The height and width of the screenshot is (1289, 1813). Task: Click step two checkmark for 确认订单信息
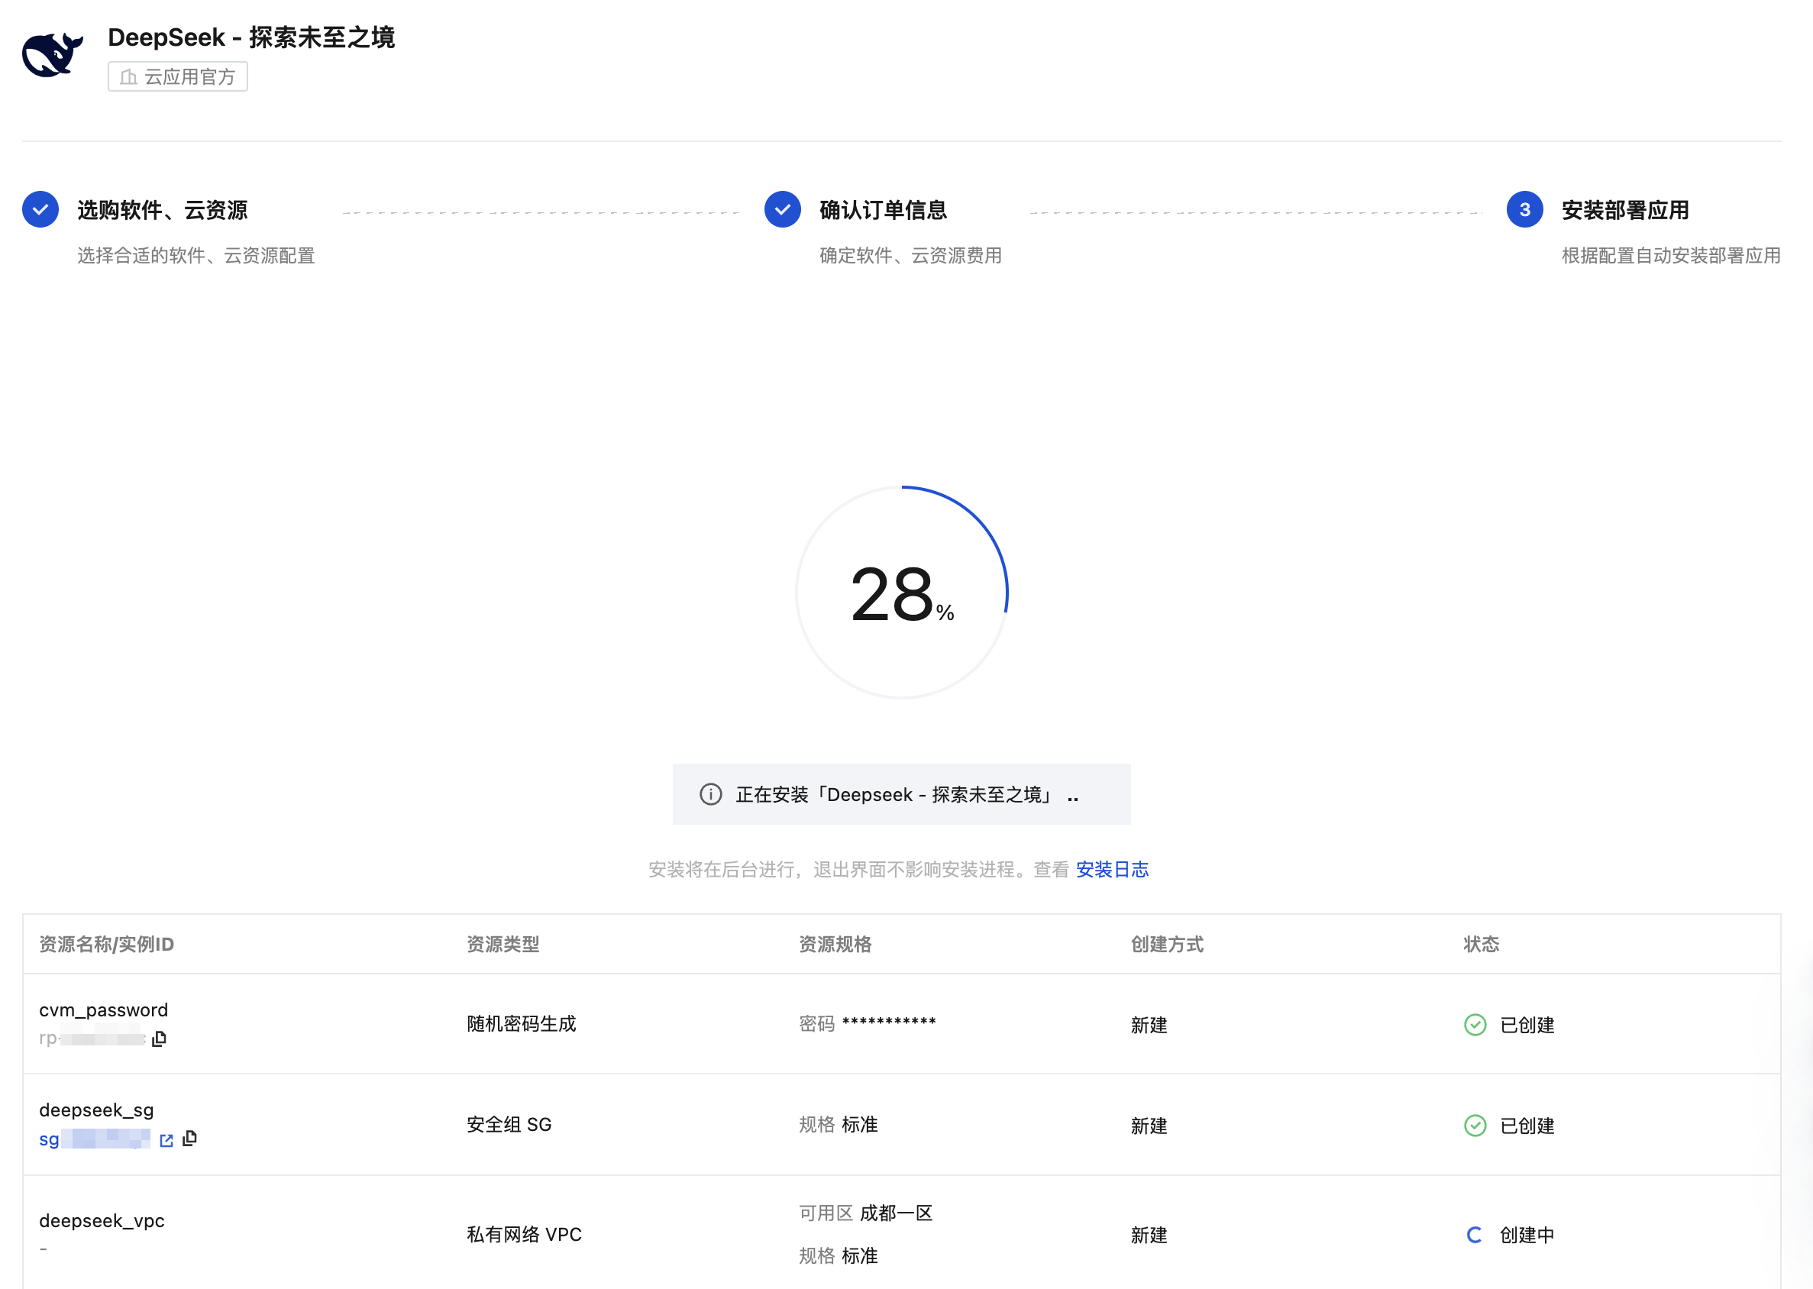(x=782, y=209)
